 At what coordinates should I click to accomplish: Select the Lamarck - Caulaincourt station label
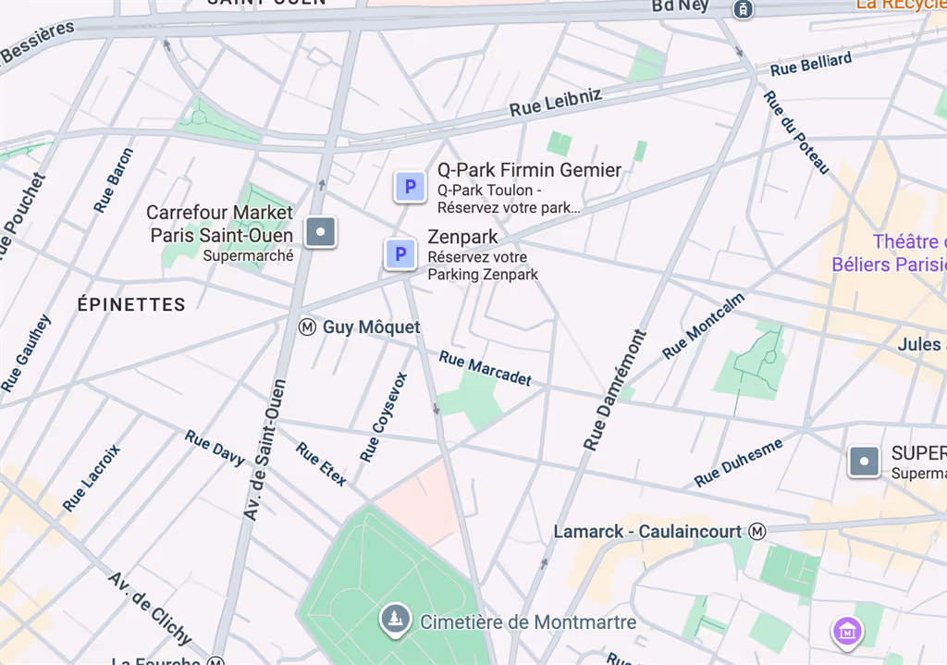click(647, 532)
